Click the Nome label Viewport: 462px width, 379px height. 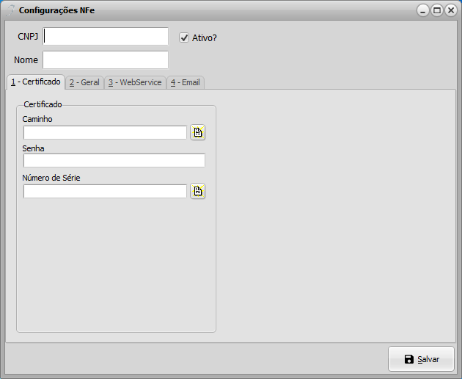26,60
